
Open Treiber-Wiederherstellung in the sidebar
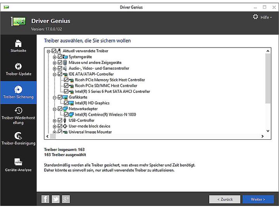(x=18, y=116)
